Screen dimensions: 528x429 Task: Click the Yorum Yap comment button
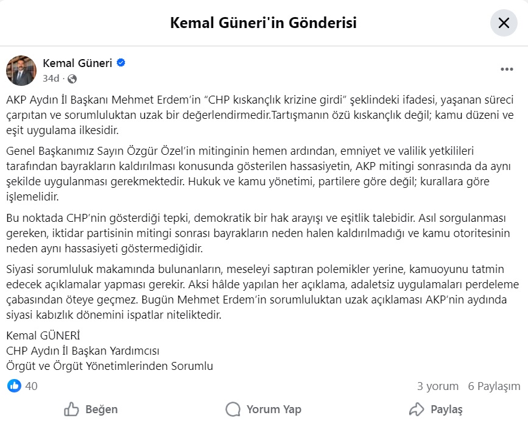pos(263,409)
